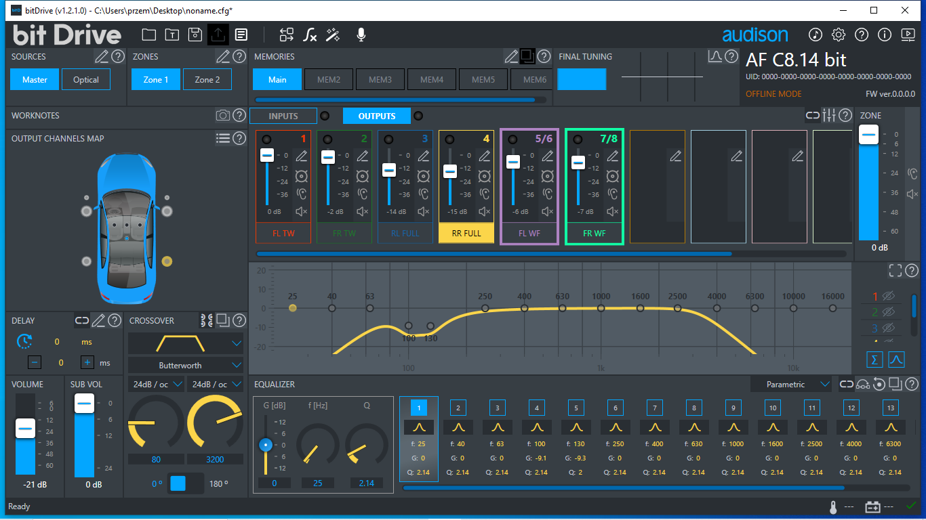Toggle the indicator next to OUTPUTS tab
The height and width of the screenshot is (520, 926).
click(418, 116)
